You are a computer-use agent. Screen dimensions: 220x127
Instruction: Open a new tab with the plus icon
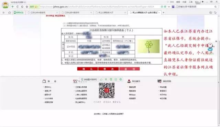[x=164, y=13]
